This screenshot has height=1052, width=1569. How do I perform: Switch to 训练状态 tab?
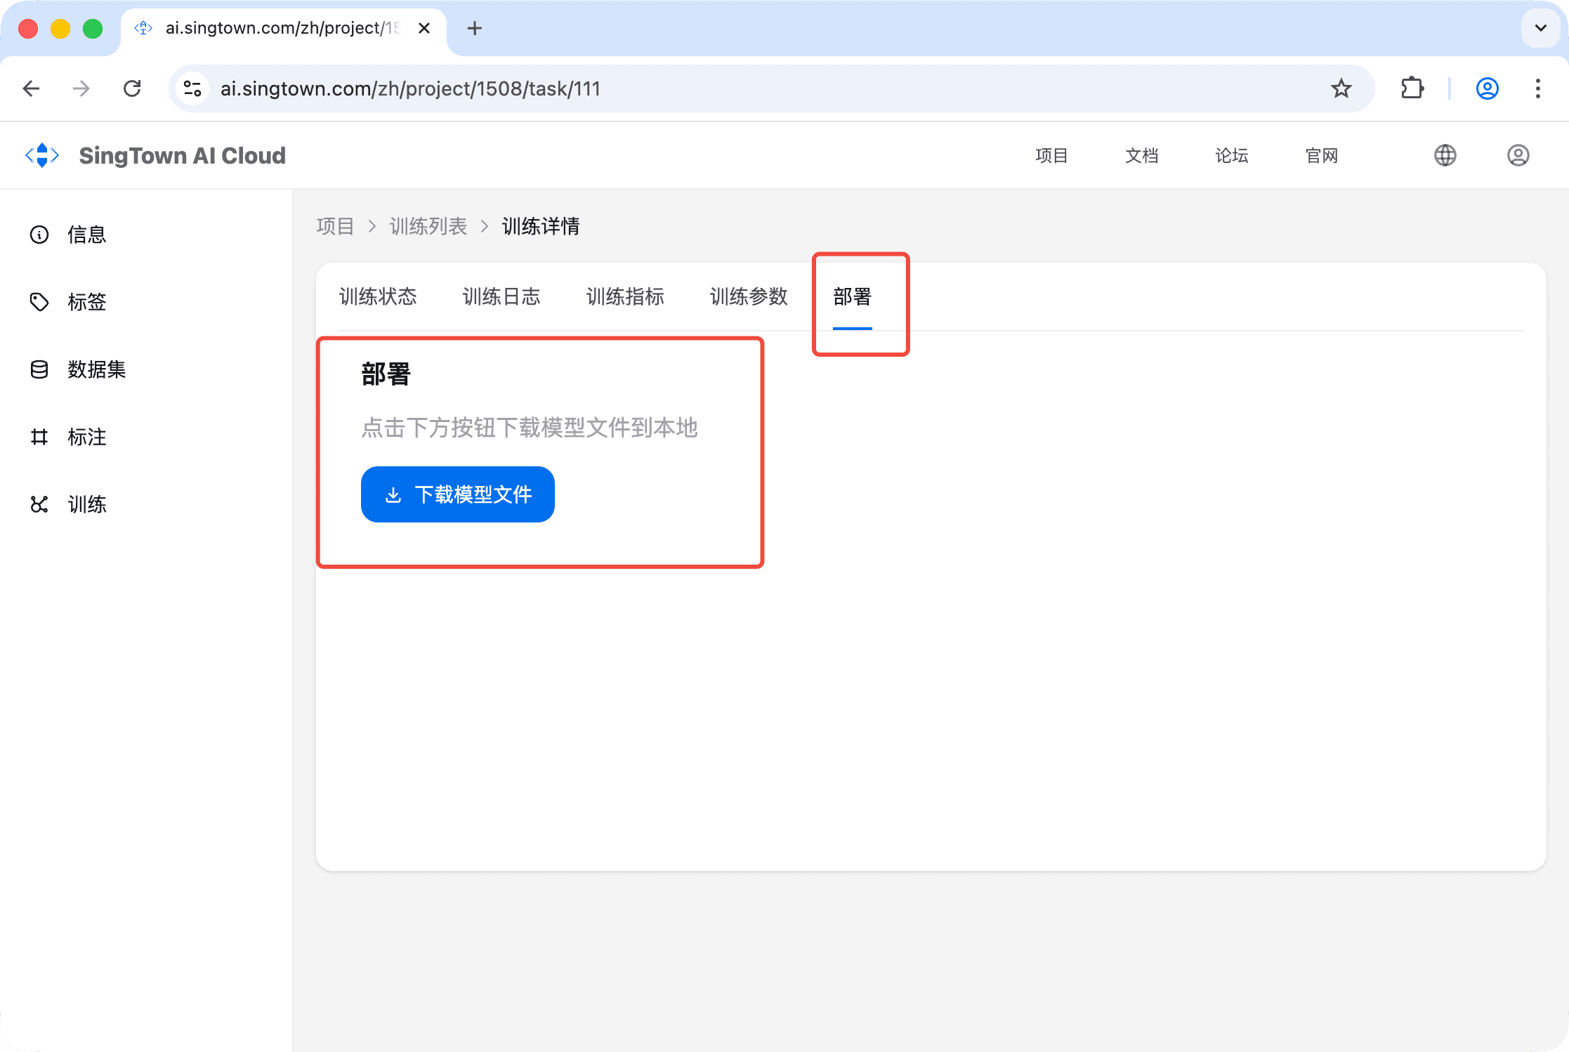coord(378,296)
